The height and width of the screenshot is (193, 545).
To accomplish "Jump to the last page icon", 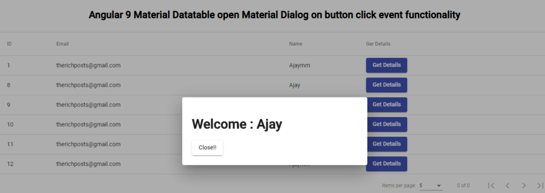I will point(540,186).
